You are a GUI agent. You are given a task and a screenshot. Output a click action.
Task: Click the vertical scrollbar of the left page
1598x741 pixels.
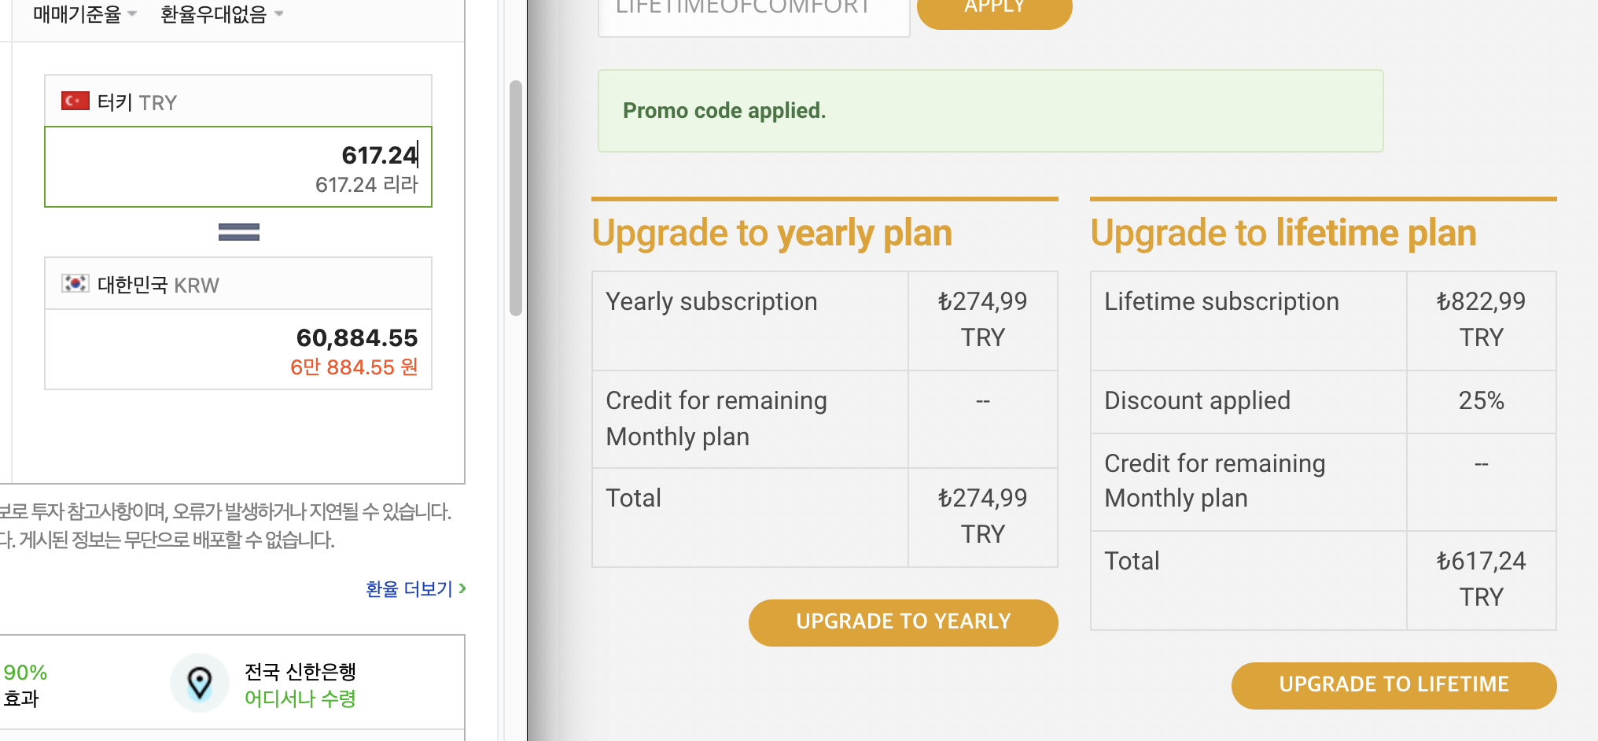click(x=516, y=197)
